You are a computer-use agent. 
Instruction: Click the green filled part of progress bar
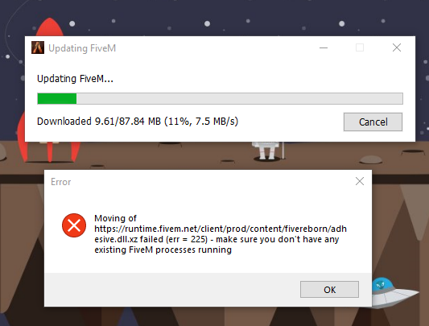click(x=57, y=98)
